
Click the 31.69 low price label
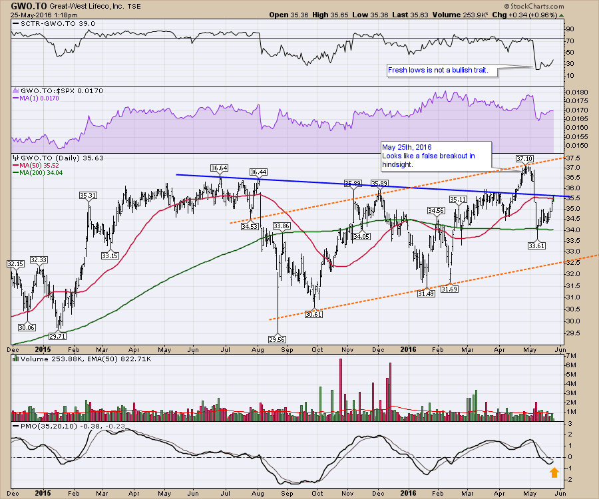449,289
